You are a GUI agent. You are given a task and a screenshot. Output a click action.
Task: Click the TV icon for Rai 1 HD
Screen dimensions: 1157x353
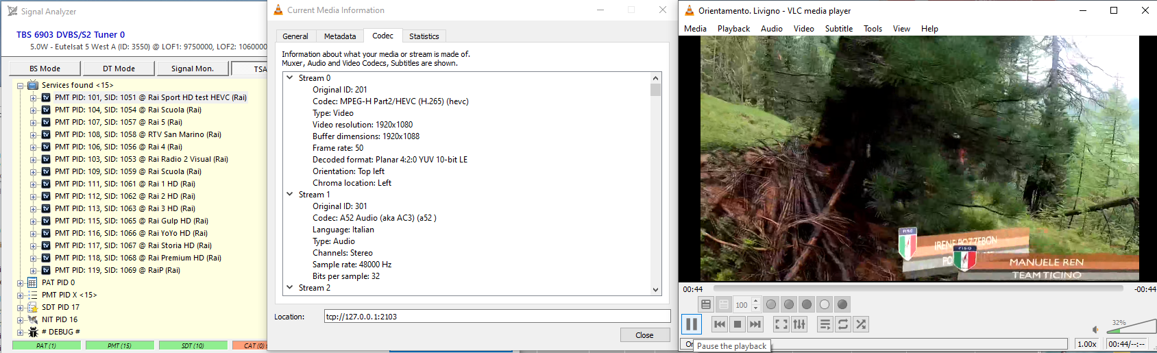coord(46,184)
